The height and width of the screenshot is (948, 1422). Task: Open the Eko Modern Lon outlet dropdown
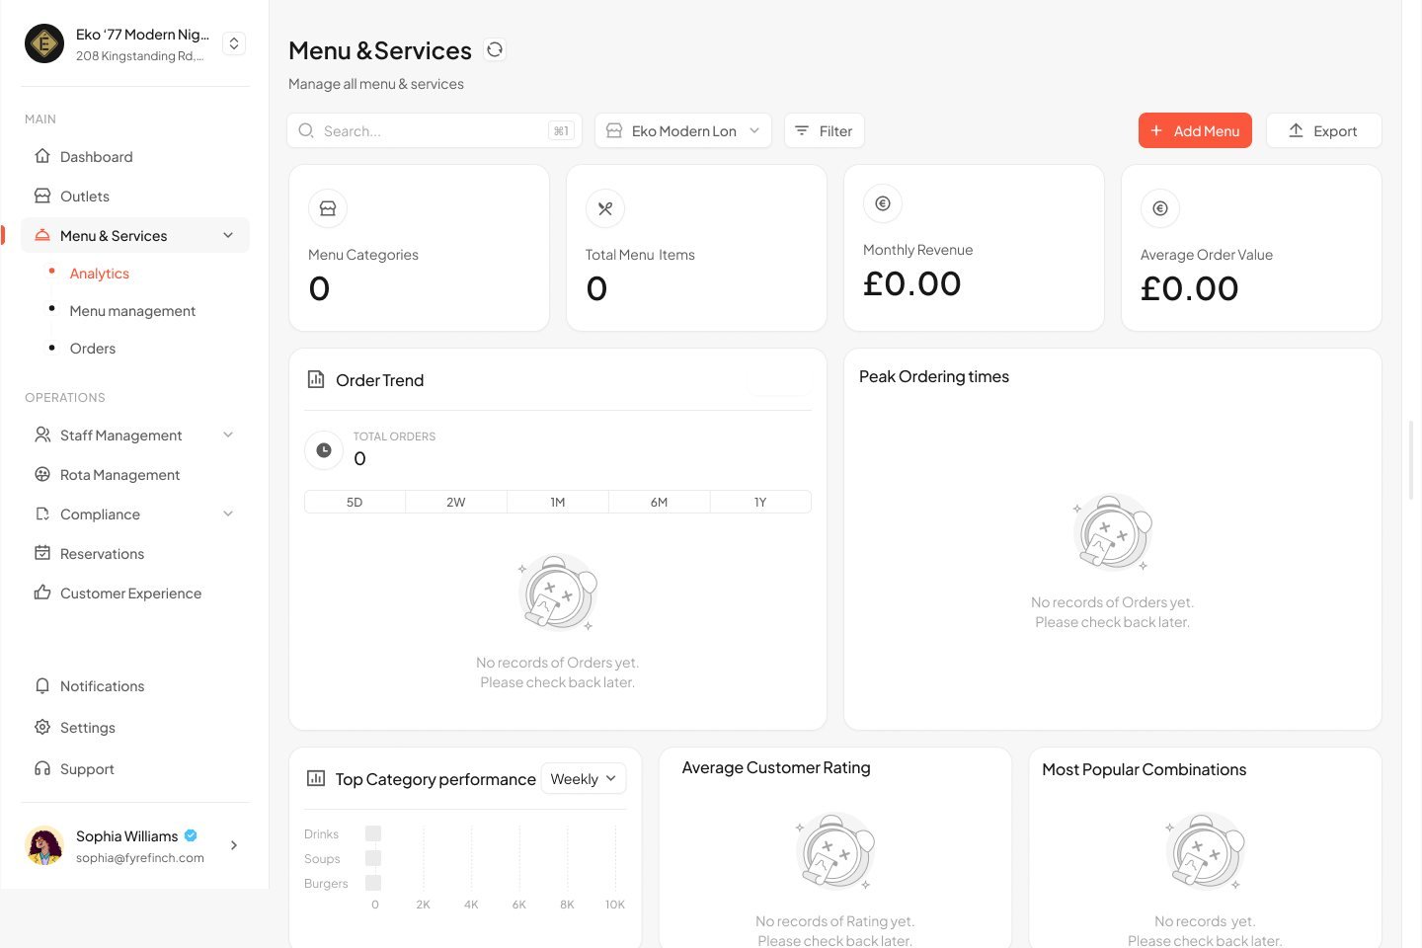pyautogui.click(x=683, y=130)
